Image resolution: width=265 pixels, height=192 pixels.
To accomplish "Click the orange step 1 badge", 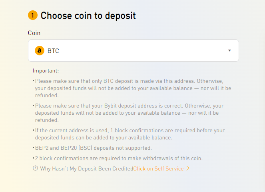I will [33, 16].
